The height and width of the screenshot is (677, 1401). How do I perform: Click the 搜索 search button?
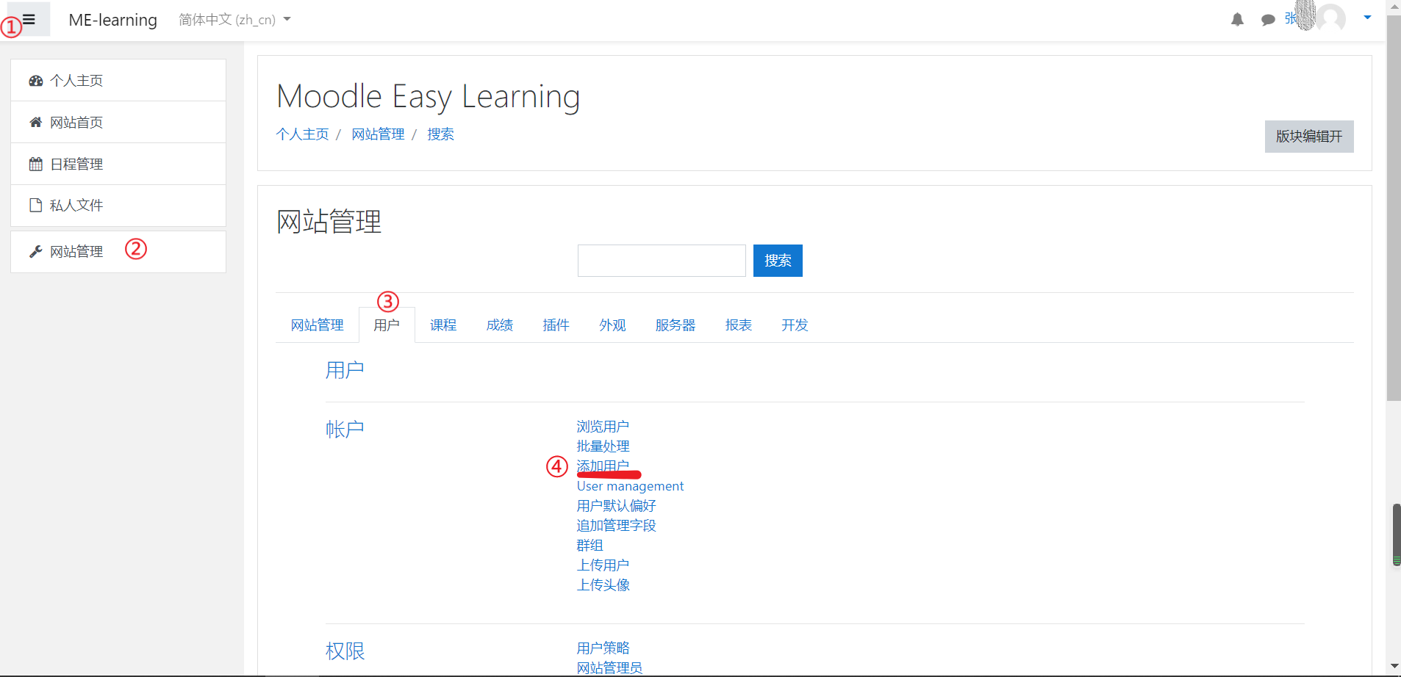click(777, 260)
